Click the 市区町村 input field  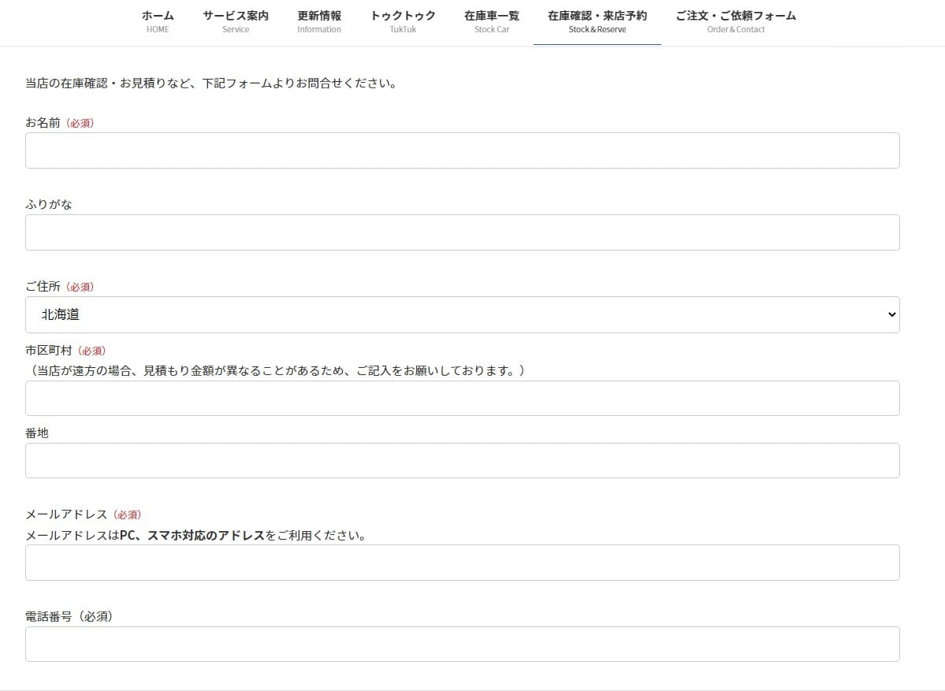click(x=463, y=398)
